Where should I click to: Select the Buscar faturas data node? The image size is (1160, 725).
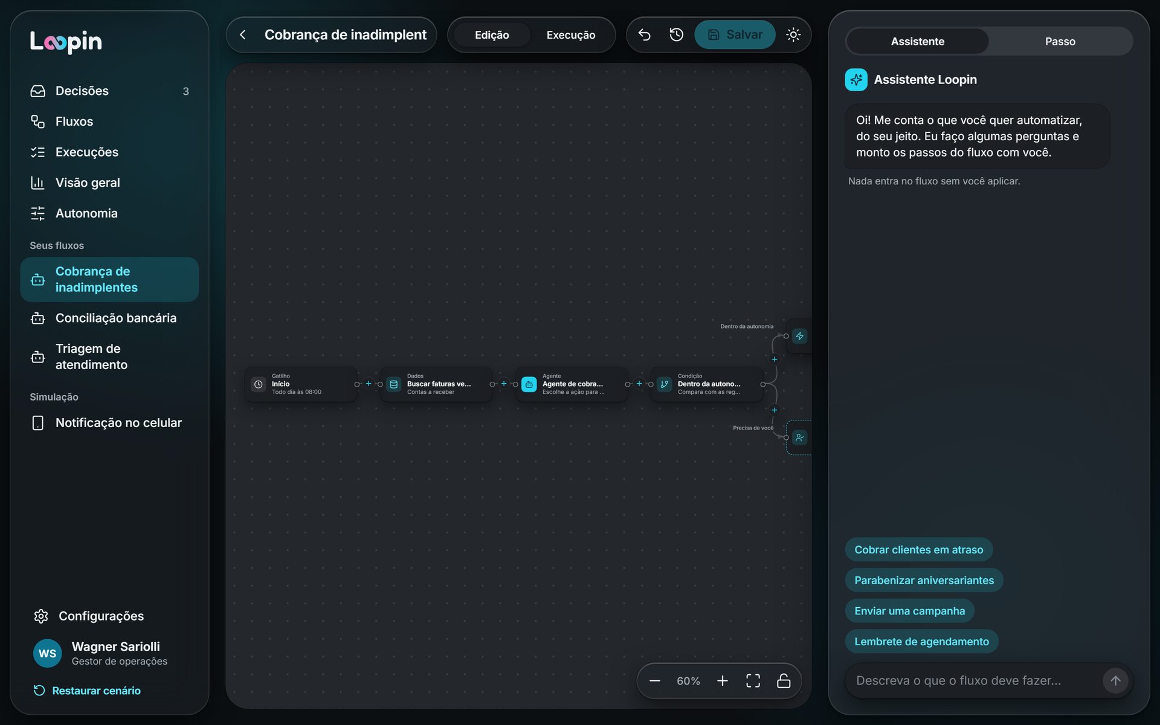pyautogui.click(x=436, y=384)
